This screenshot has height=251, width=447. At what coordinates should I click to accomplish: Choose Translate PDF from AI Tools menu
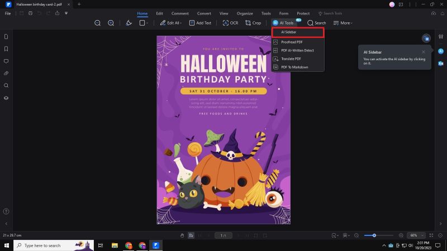tap(291, 59)
